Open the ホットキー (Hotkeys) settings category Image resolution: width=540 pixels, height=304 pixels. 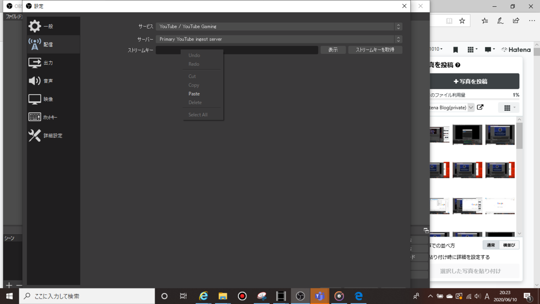53,117
